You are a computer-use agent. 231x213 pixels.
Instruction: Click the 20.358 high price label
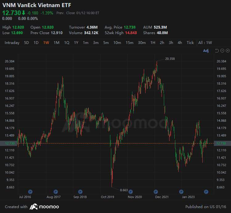(170, 59)
